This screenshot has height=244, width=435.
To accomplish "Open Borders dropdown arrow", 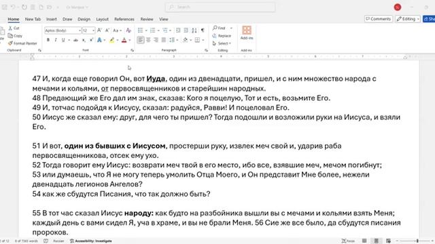I will click(x=203, y=40).
